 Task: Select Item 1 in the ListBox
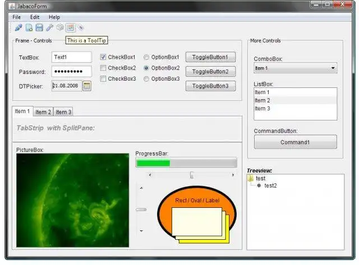click(x=296, y=92)
